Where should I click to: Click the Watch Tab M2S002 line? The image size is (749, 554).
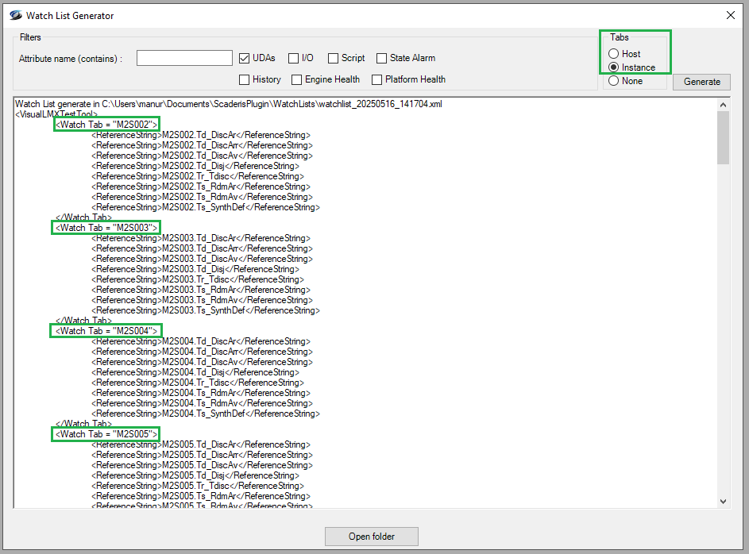coord(106,125)
